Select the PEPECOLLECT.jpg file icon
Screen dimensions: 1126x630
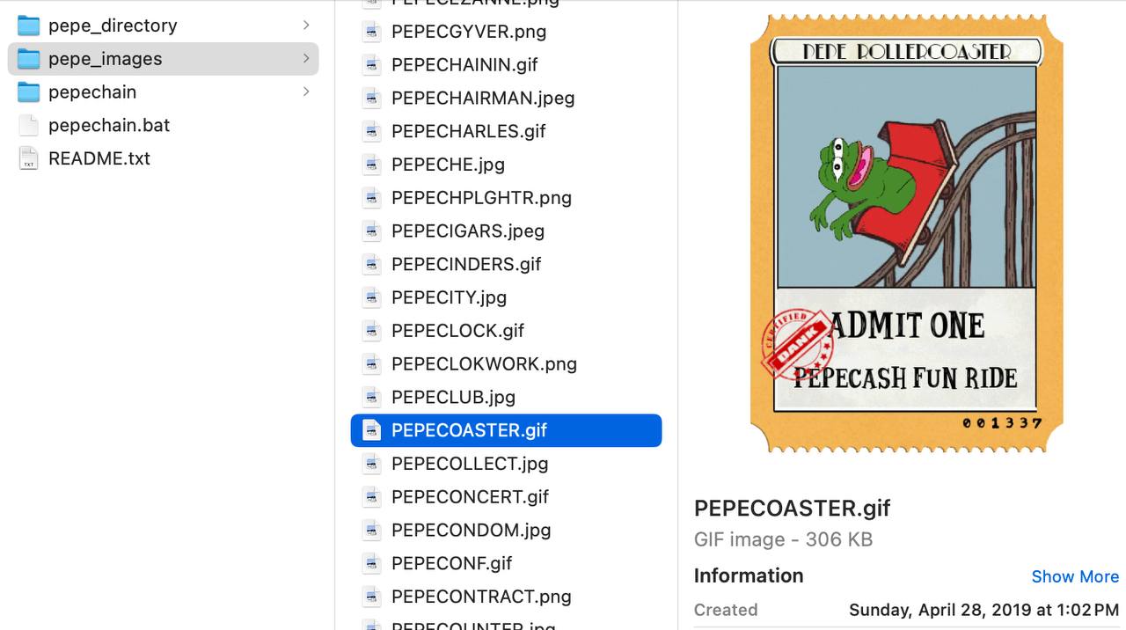click(x=372, y=464)
